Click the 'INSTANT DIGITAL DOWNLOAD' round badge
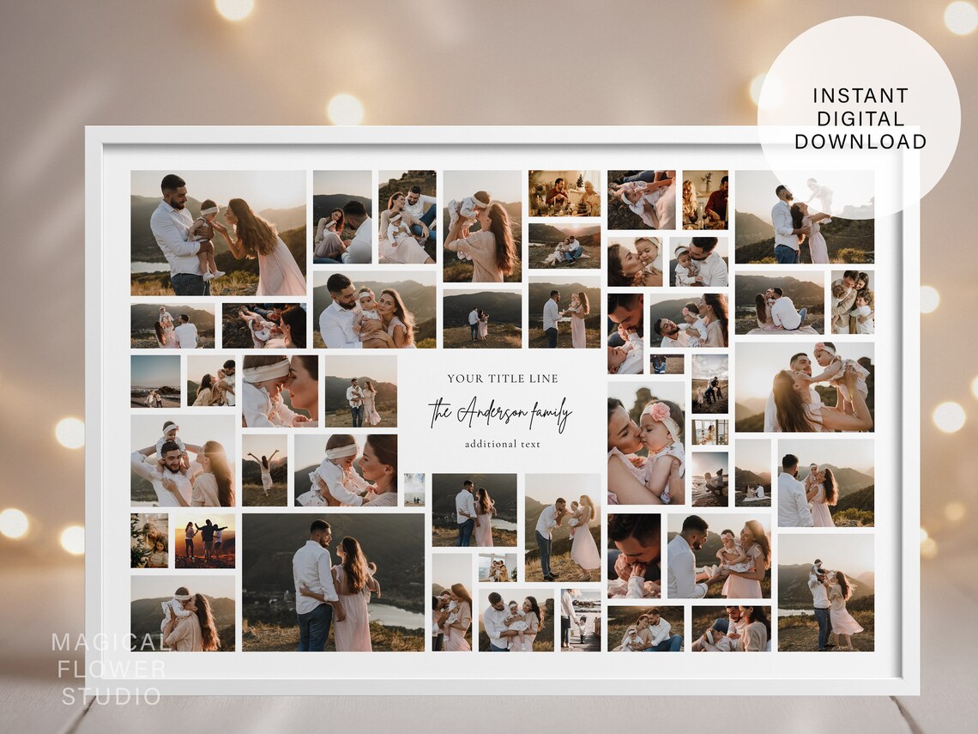 (859, 118)
